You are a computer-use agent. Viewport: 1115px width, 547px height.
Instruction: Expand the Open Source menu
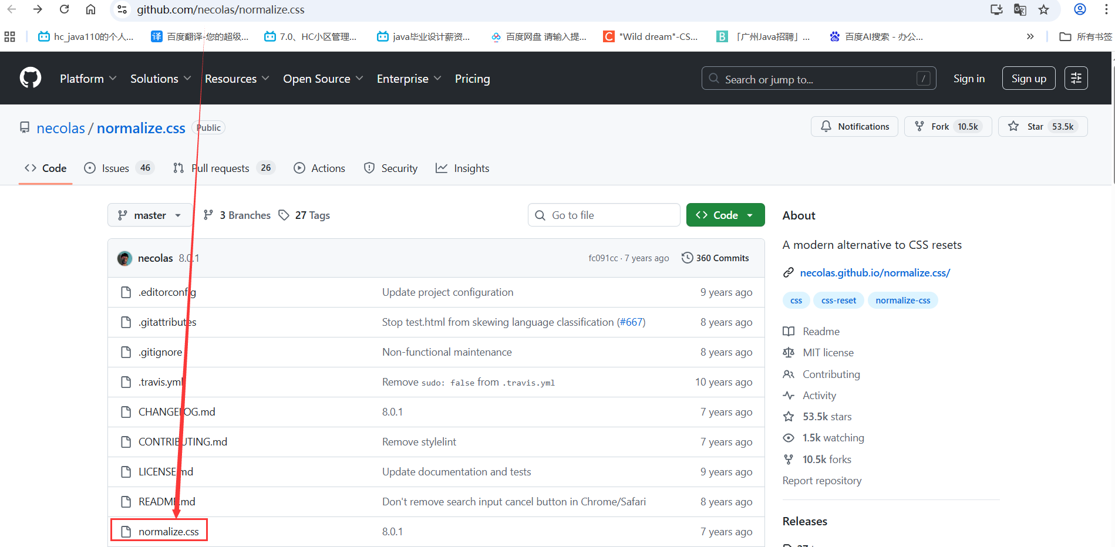click(323, 79)
